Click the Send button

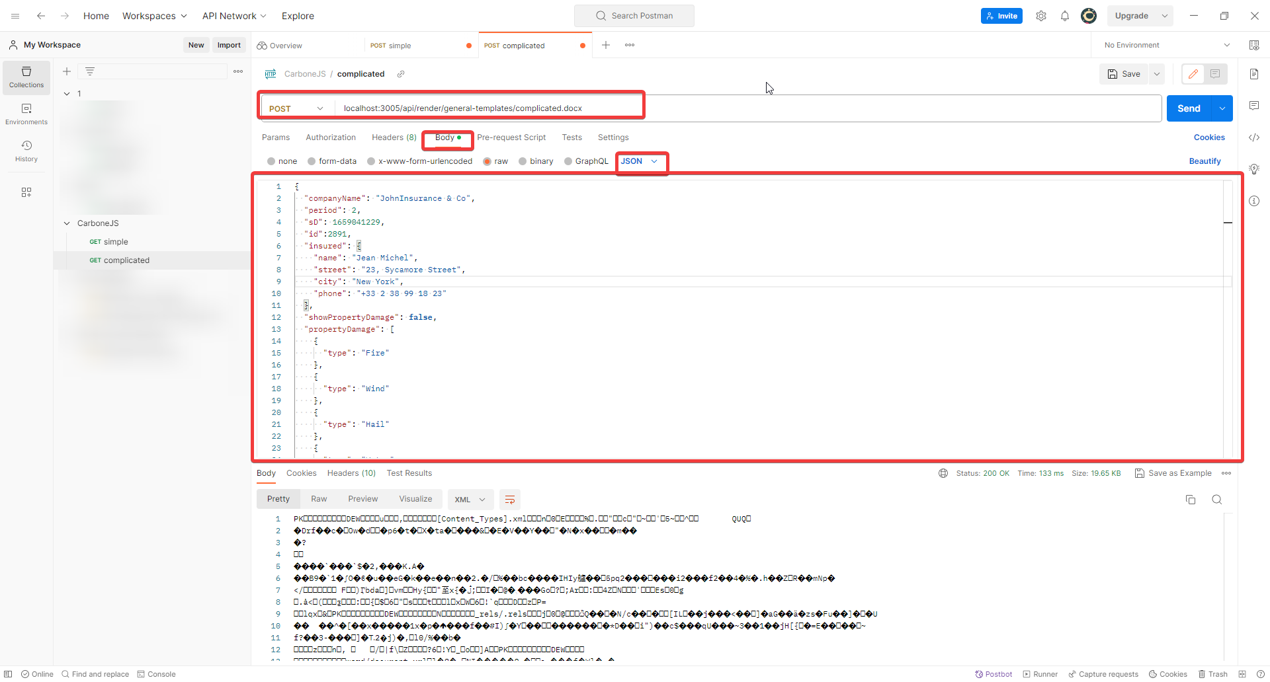pos(1189,108)
